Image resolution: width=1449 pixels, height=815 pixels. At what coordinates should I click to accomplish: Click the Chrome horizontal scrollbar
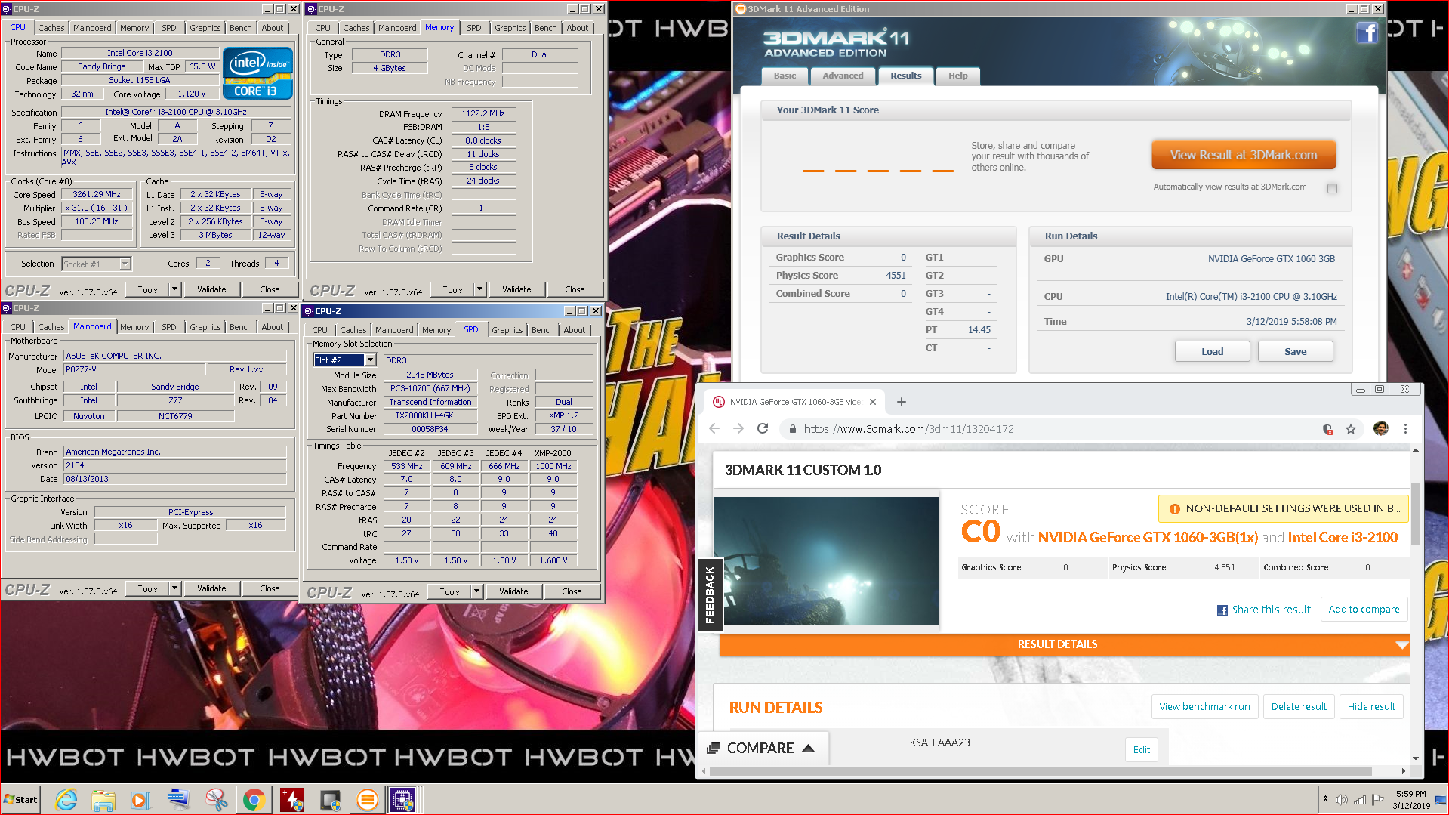1041,771
